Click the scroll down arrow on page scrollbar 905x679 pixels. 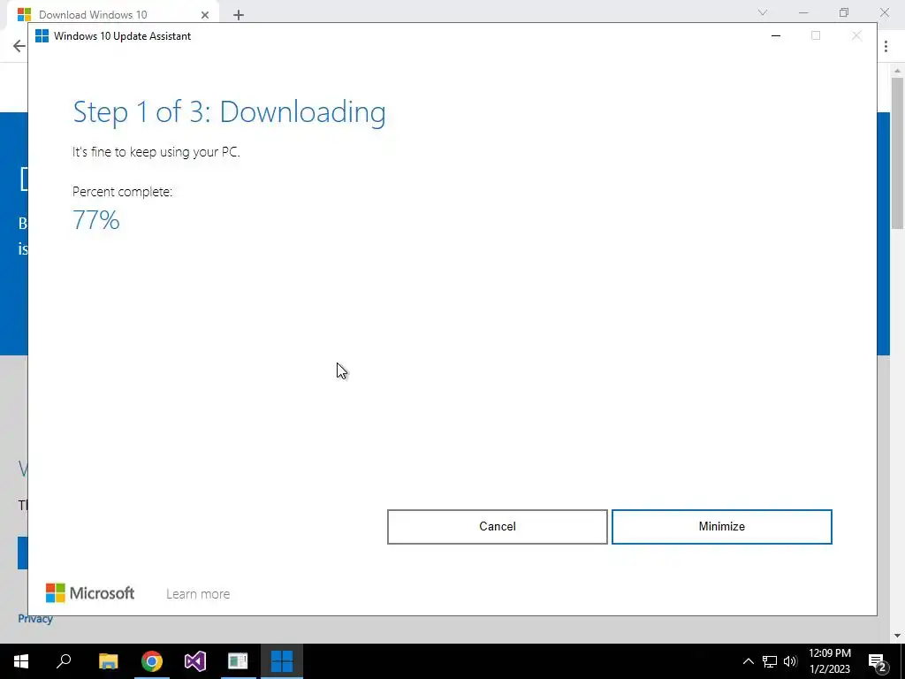[897, 636]
